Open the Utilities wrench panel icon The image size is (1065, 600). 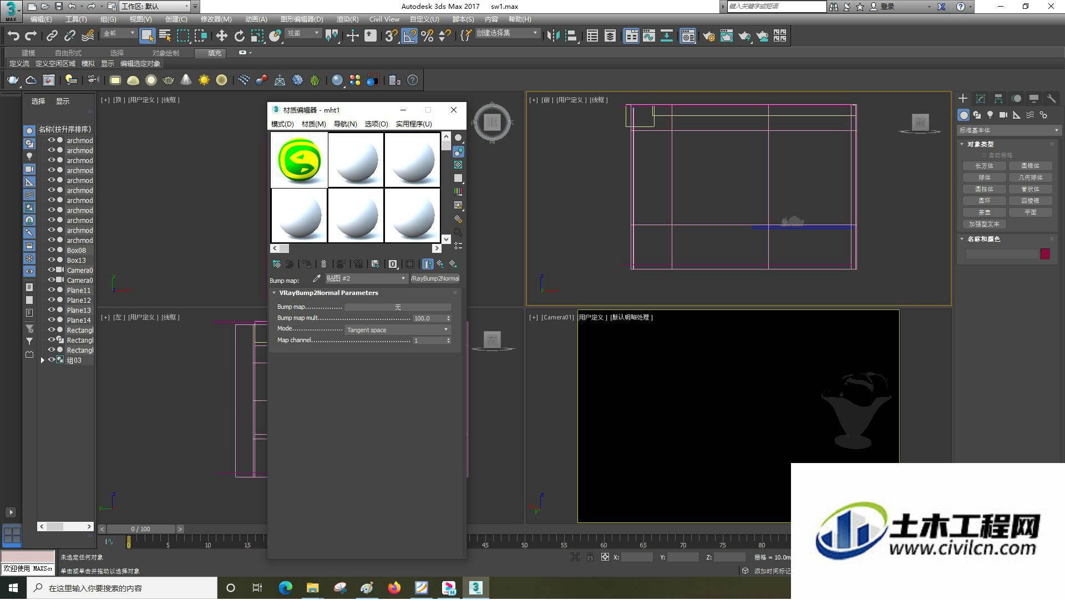coord(1052,99)
